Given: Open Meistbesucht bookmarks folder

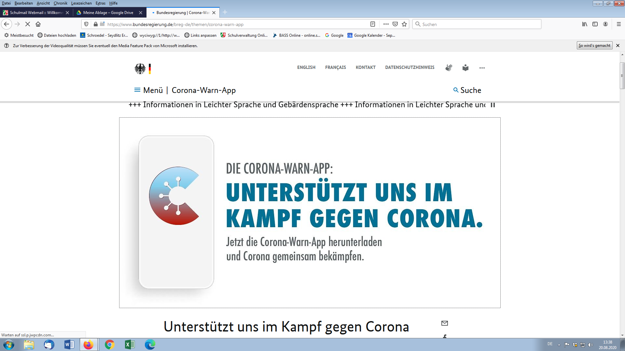Looking at the screenshot, I should [19, 35].
